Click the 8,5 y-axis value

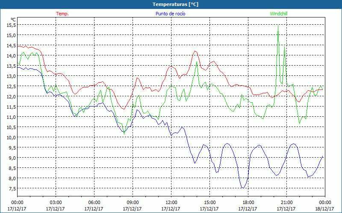(x=12, y=168)
